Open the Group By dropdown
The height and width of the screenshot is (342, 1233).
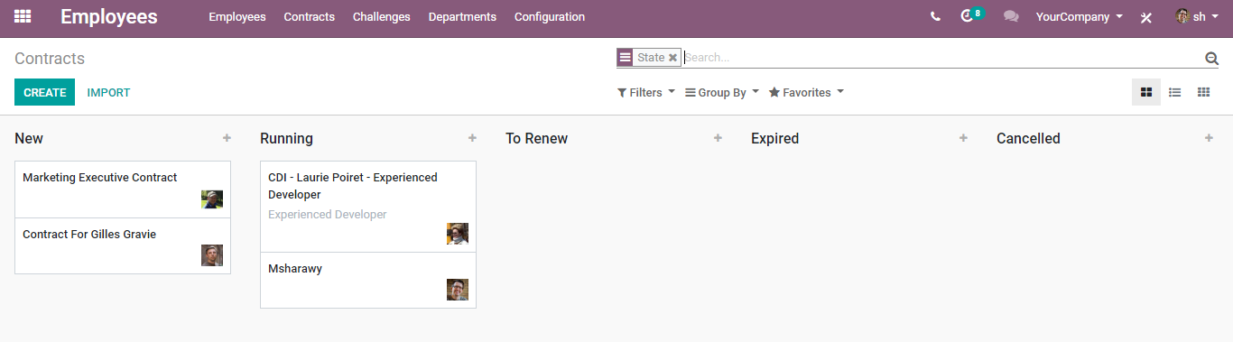tap(722, 92)
